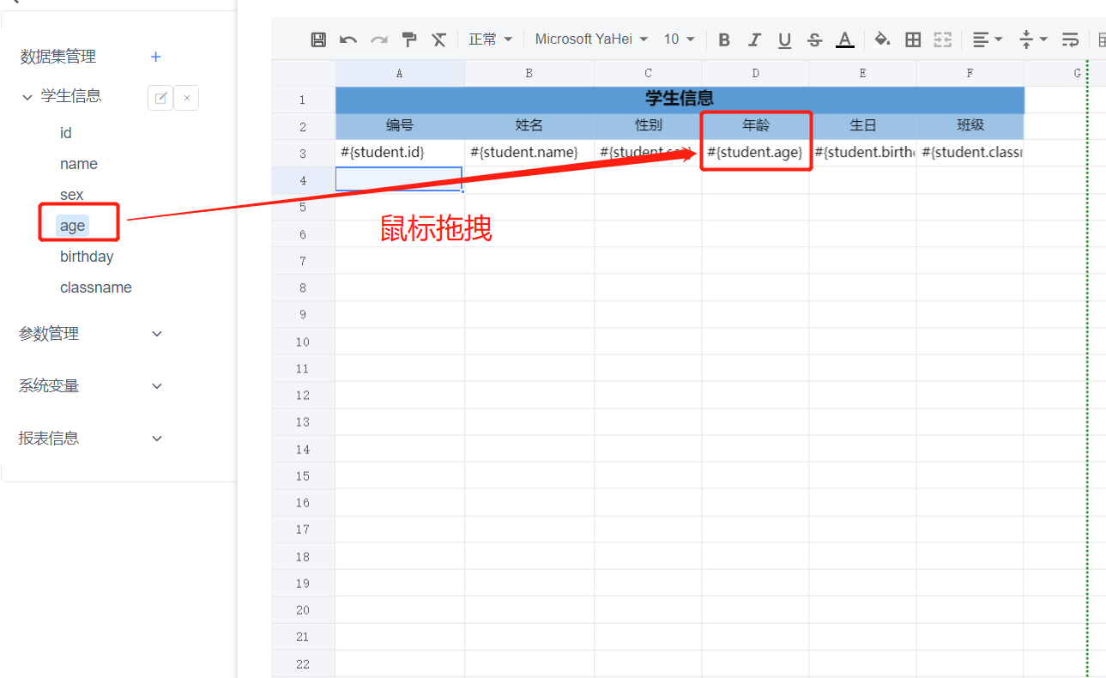Select the #{student.birthday} cell
Screen dimensions: 1106x678
point(862,153)
